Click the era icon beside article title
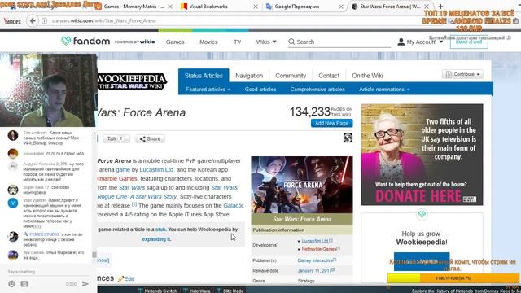Screen dimensions: 521x293 click(348, 138)
